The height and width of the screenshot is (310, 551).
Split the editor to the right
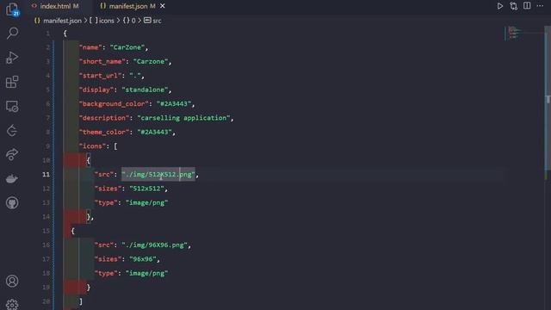[x=527, y=6]
